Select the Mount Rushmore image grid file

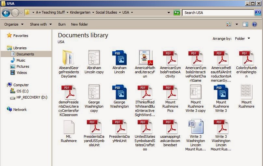click(246, 96)
